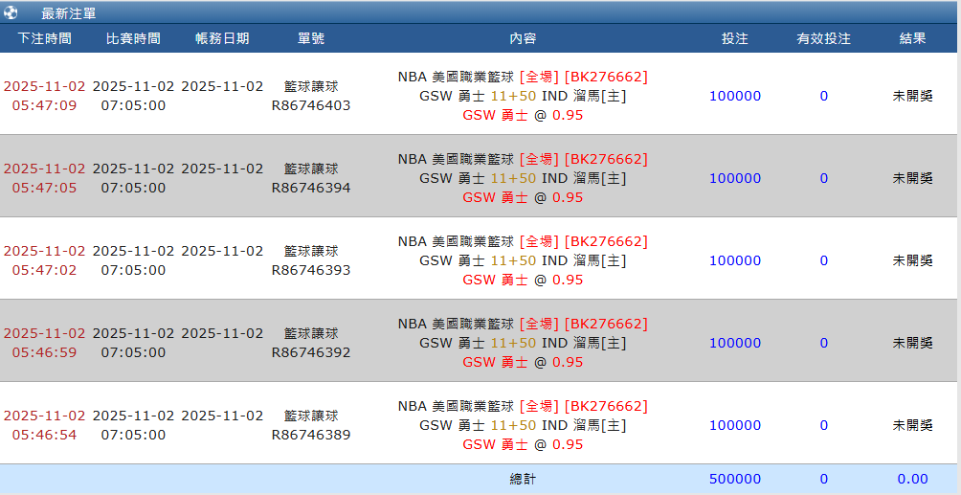Viewport: 961px width, 495px height.
Task: Click the bet amount 100000 for R86746389
Action: pyautogui.click(x=735, y=425)
